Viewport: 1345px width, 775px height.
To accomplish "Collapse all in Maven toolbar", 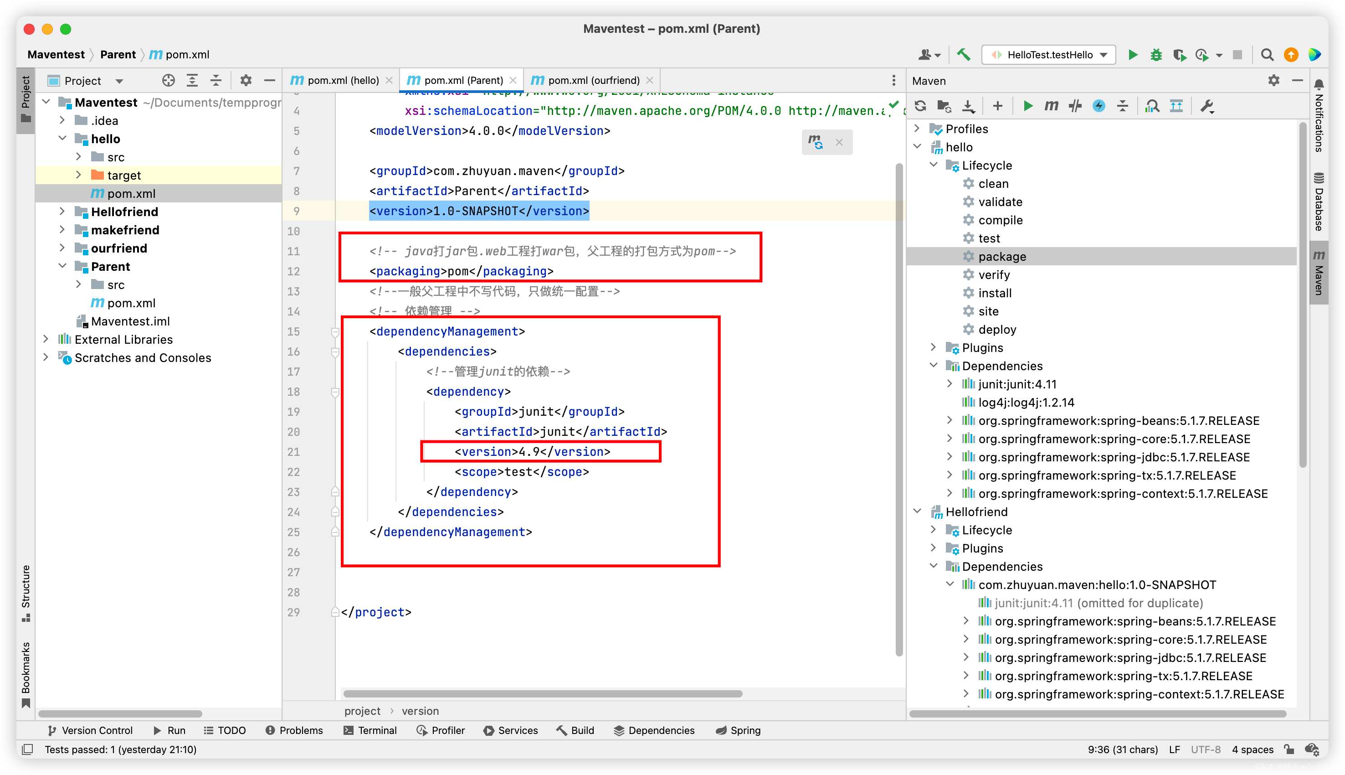I will click(1122, 106).
